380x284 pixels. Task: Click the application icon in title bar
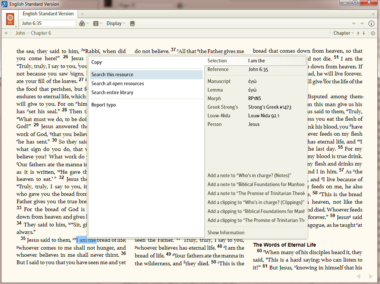pyautogui.click(x=4, y=4)
